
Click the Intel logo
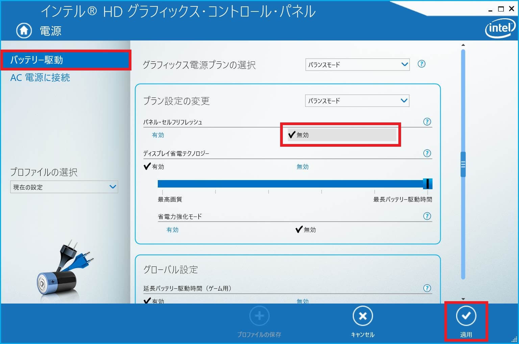point(500,28)
